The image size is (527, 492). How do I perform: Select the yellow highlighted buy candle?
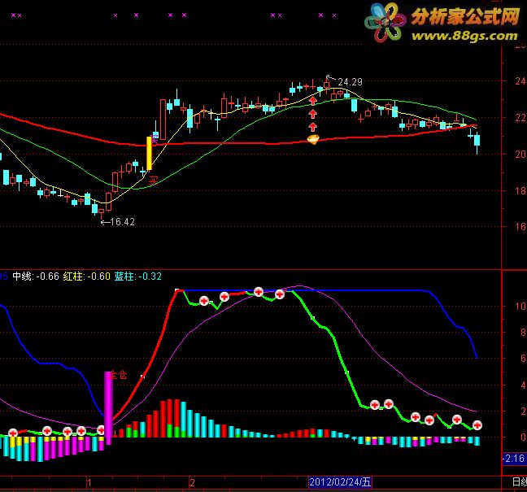click(x=149, y=153)
